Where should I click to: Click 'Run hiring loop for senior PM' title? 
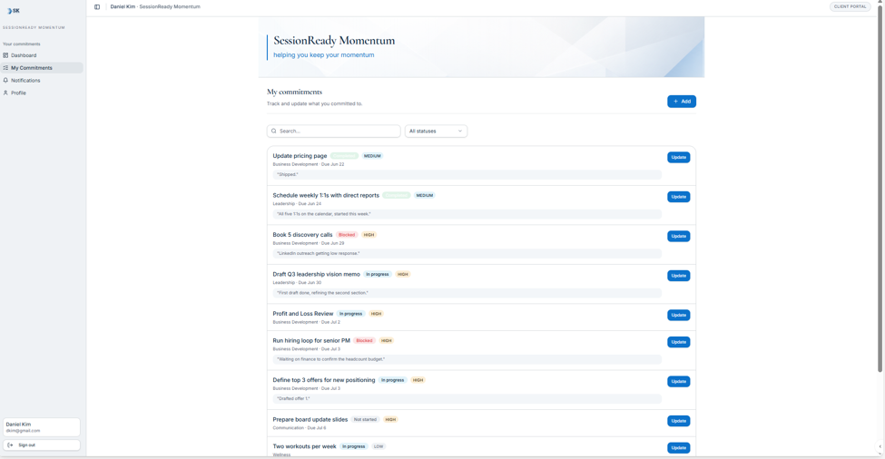click(x=311, y=340)
